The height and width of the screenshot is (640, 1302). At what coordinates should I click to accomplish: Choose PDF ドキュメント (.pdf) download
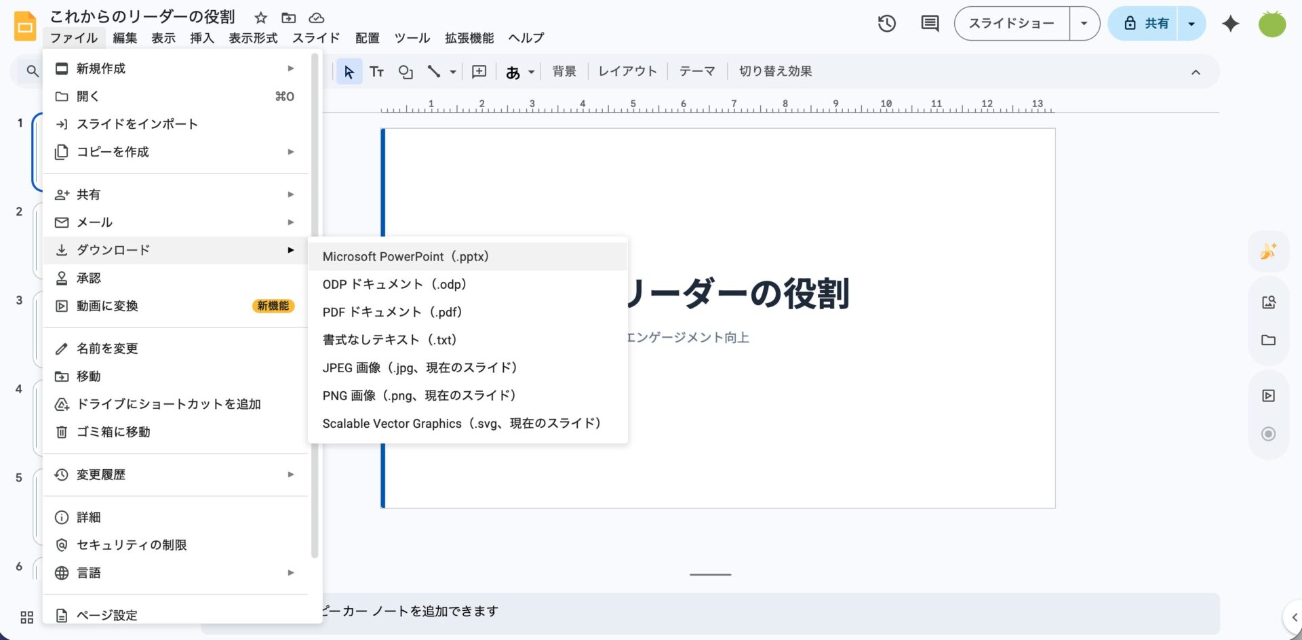point(392,312)
